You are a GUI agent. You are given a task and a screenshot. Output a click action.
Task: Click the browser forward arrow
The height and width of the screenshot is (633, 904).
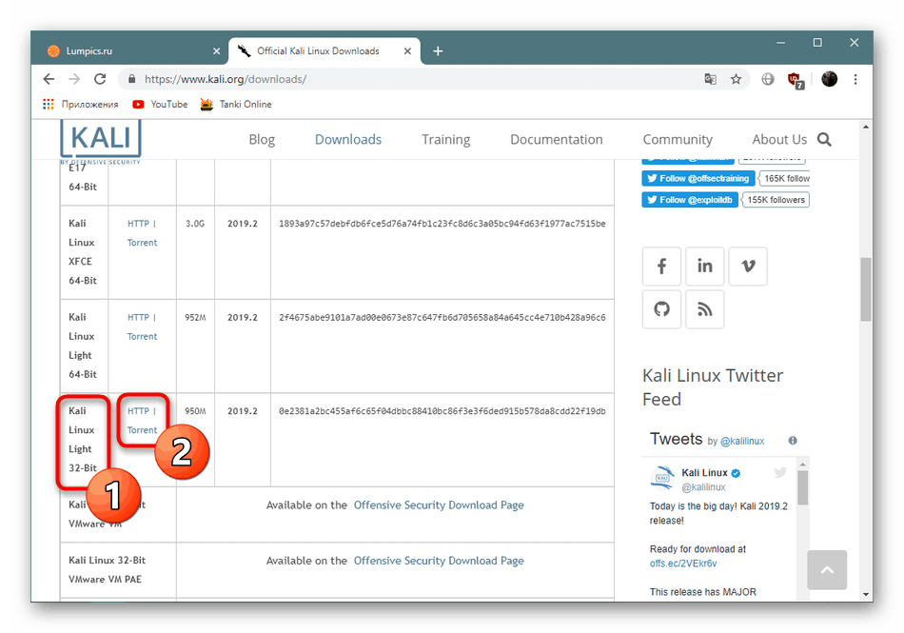[x=74, y=79]
